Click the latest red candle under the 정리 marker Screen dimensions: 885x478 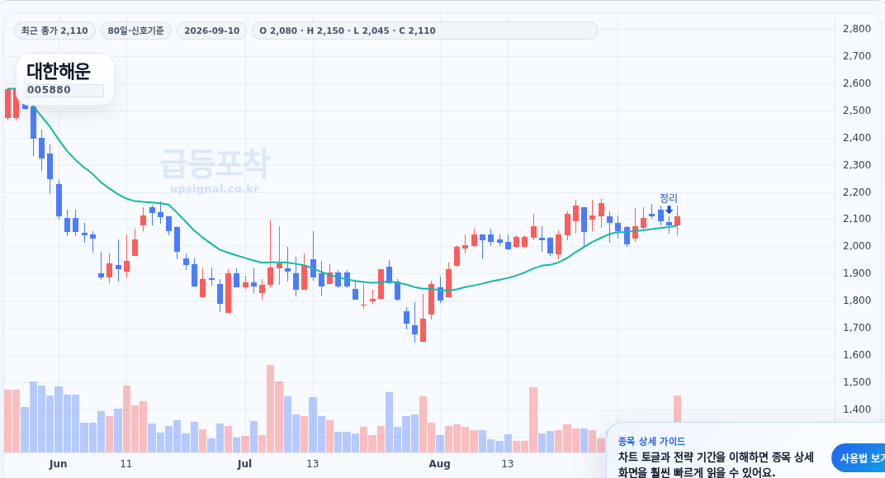(x=677, y=220)
